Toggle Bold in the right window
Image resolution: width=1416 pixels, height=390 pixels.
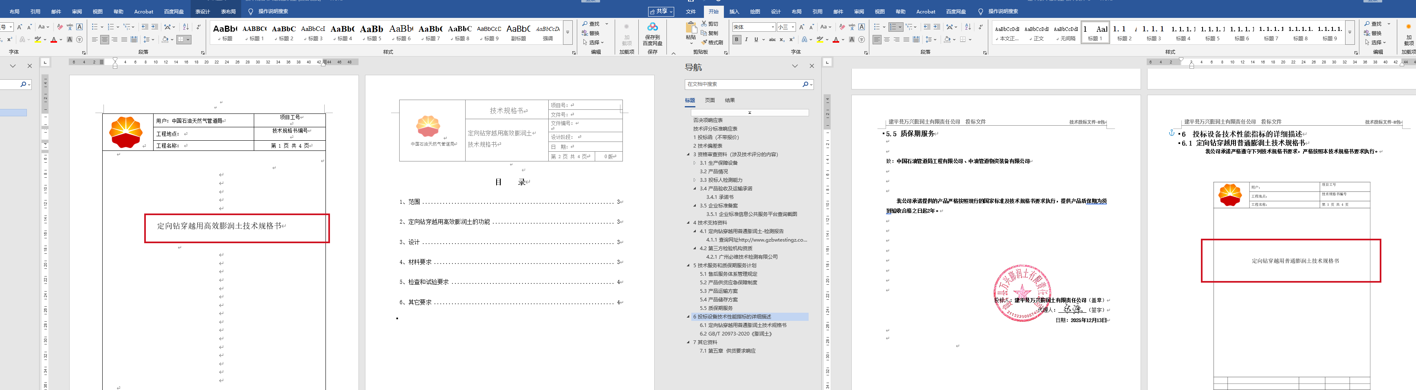737,39
